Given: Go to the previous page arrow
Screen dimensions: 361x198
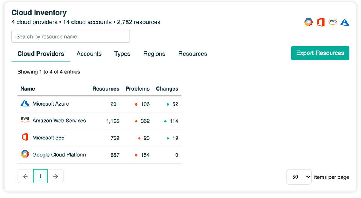Looking at the screenshot, I should click(x=25, y=176).
